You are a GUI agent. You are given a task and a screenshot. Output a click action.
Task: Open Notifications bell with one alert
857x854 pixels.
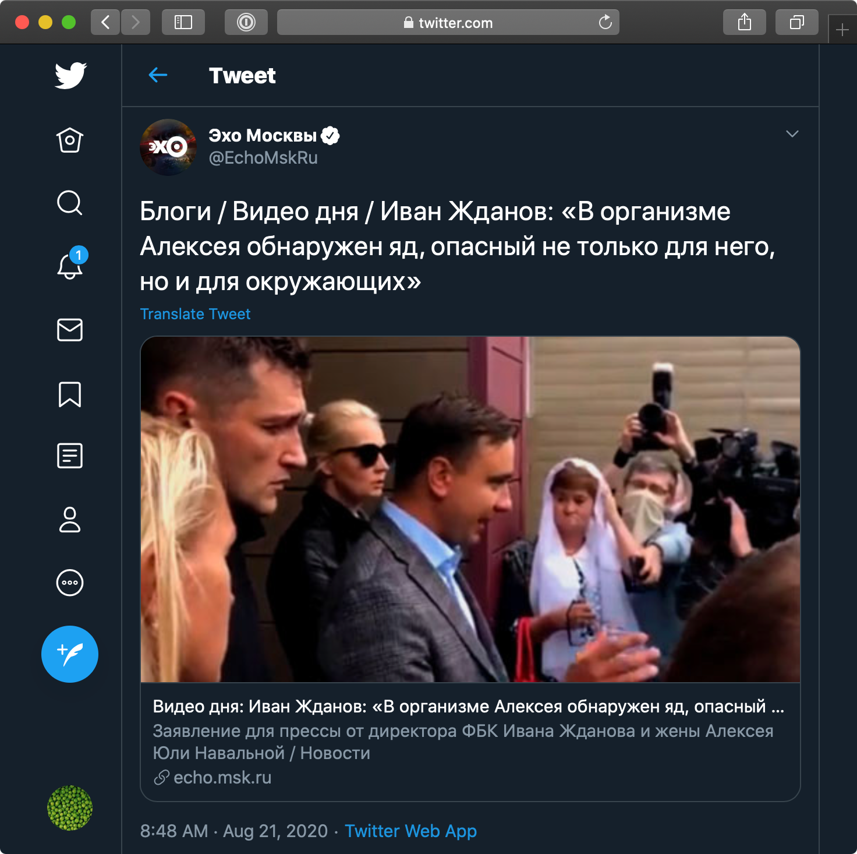[70, 266]
